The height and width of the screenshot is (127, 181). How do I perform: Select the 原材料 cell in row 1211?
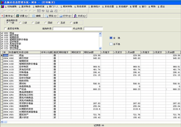coord(29,84)
